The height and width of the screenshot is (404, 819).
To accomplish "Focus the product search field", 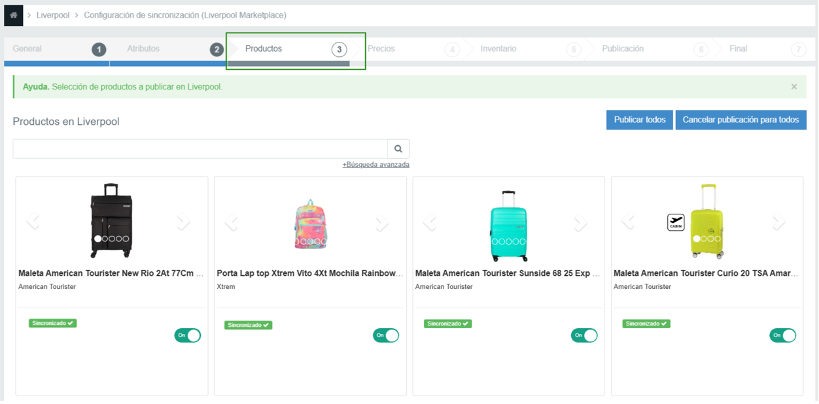I will tap(200, 148).
